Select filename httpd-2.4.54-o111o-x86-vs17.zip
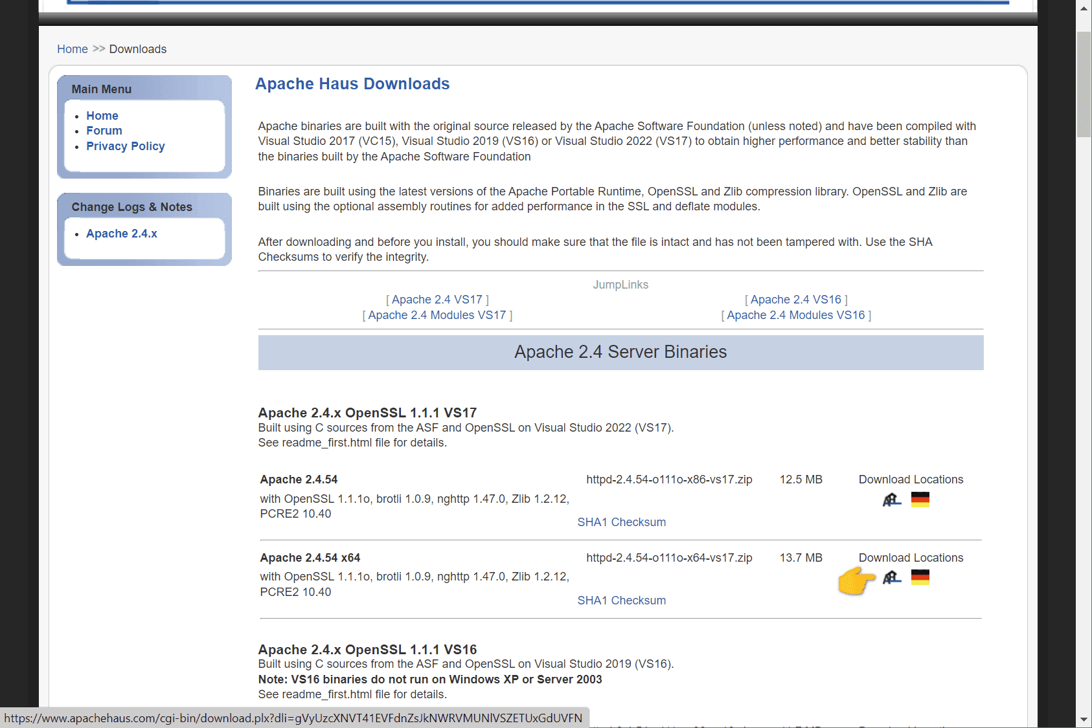Viewport: 1092px width, 728px height. (x=669, y=480)
